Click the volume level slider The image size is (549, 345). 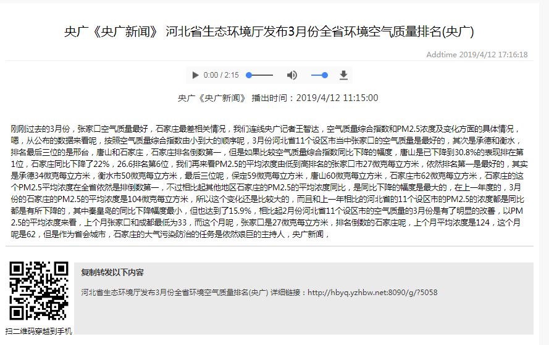319,75
